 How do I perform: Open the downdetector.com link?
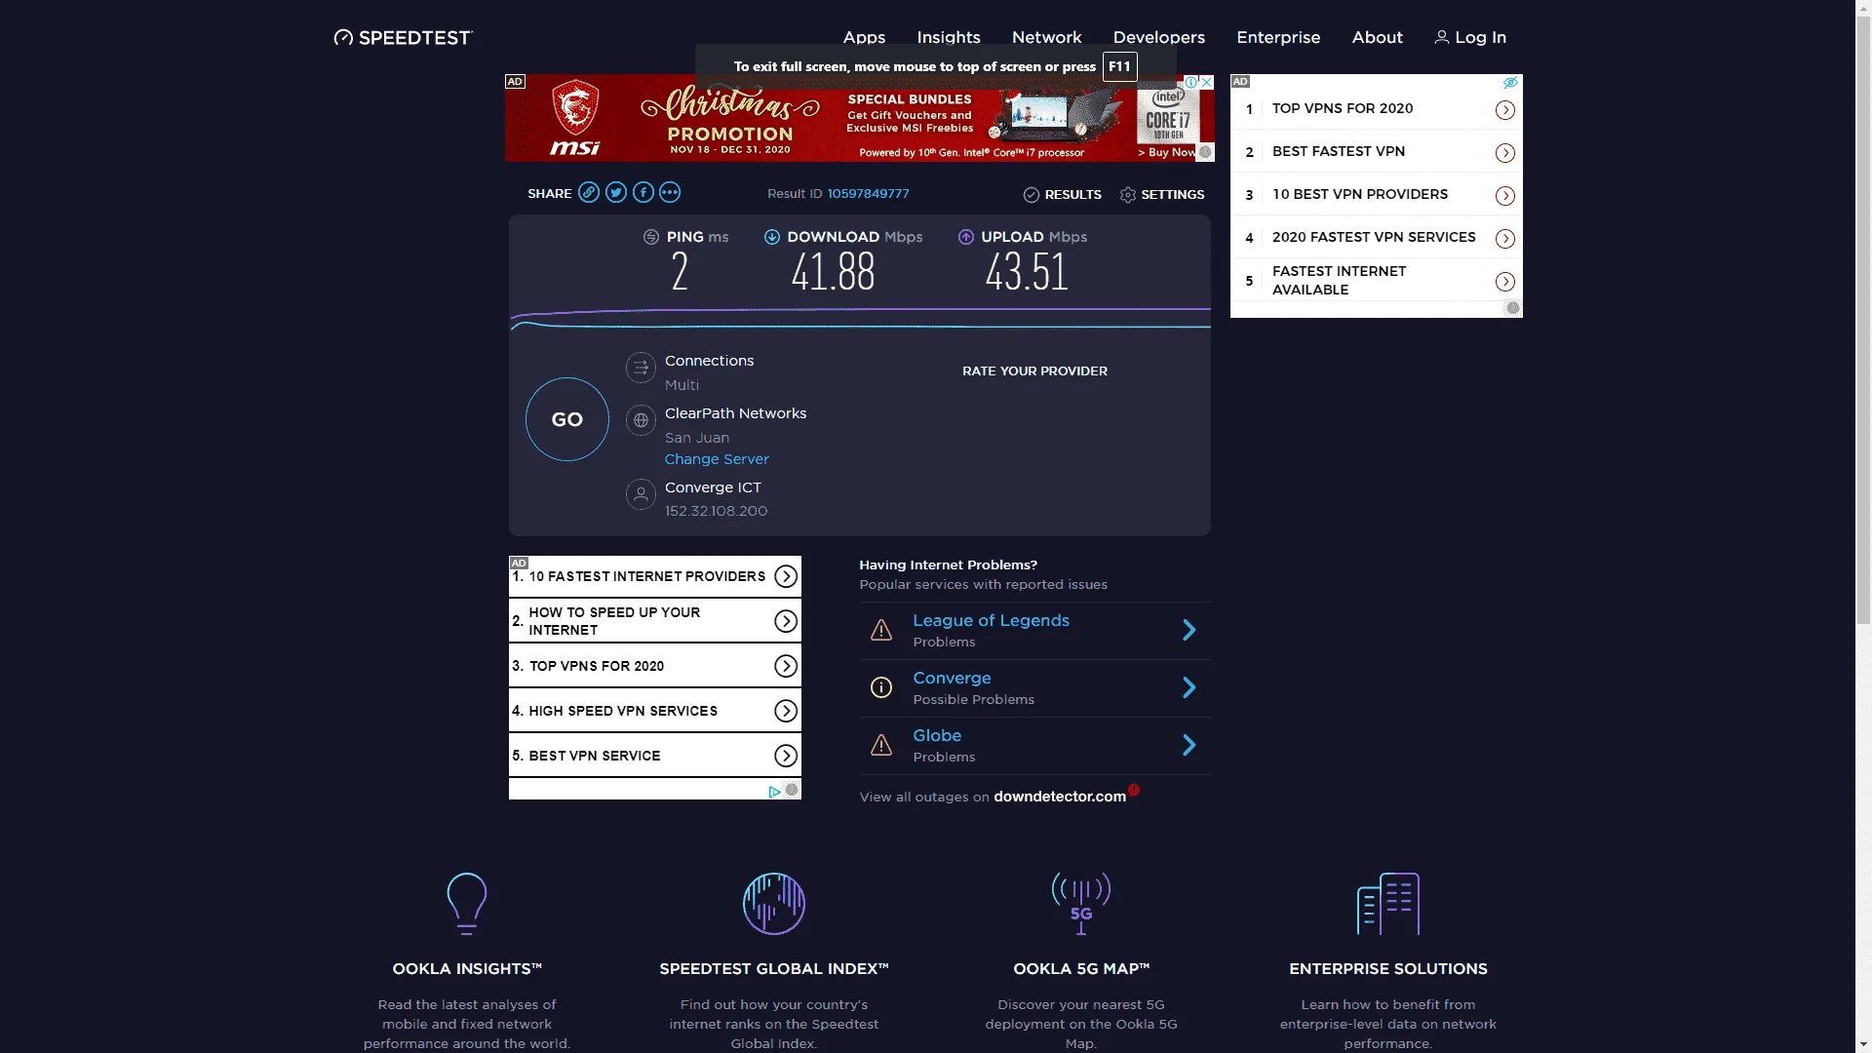(1060, 797)
